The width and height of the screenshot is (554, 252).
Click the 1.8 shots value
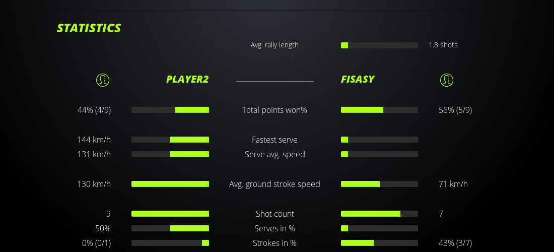tap(443, 45)
